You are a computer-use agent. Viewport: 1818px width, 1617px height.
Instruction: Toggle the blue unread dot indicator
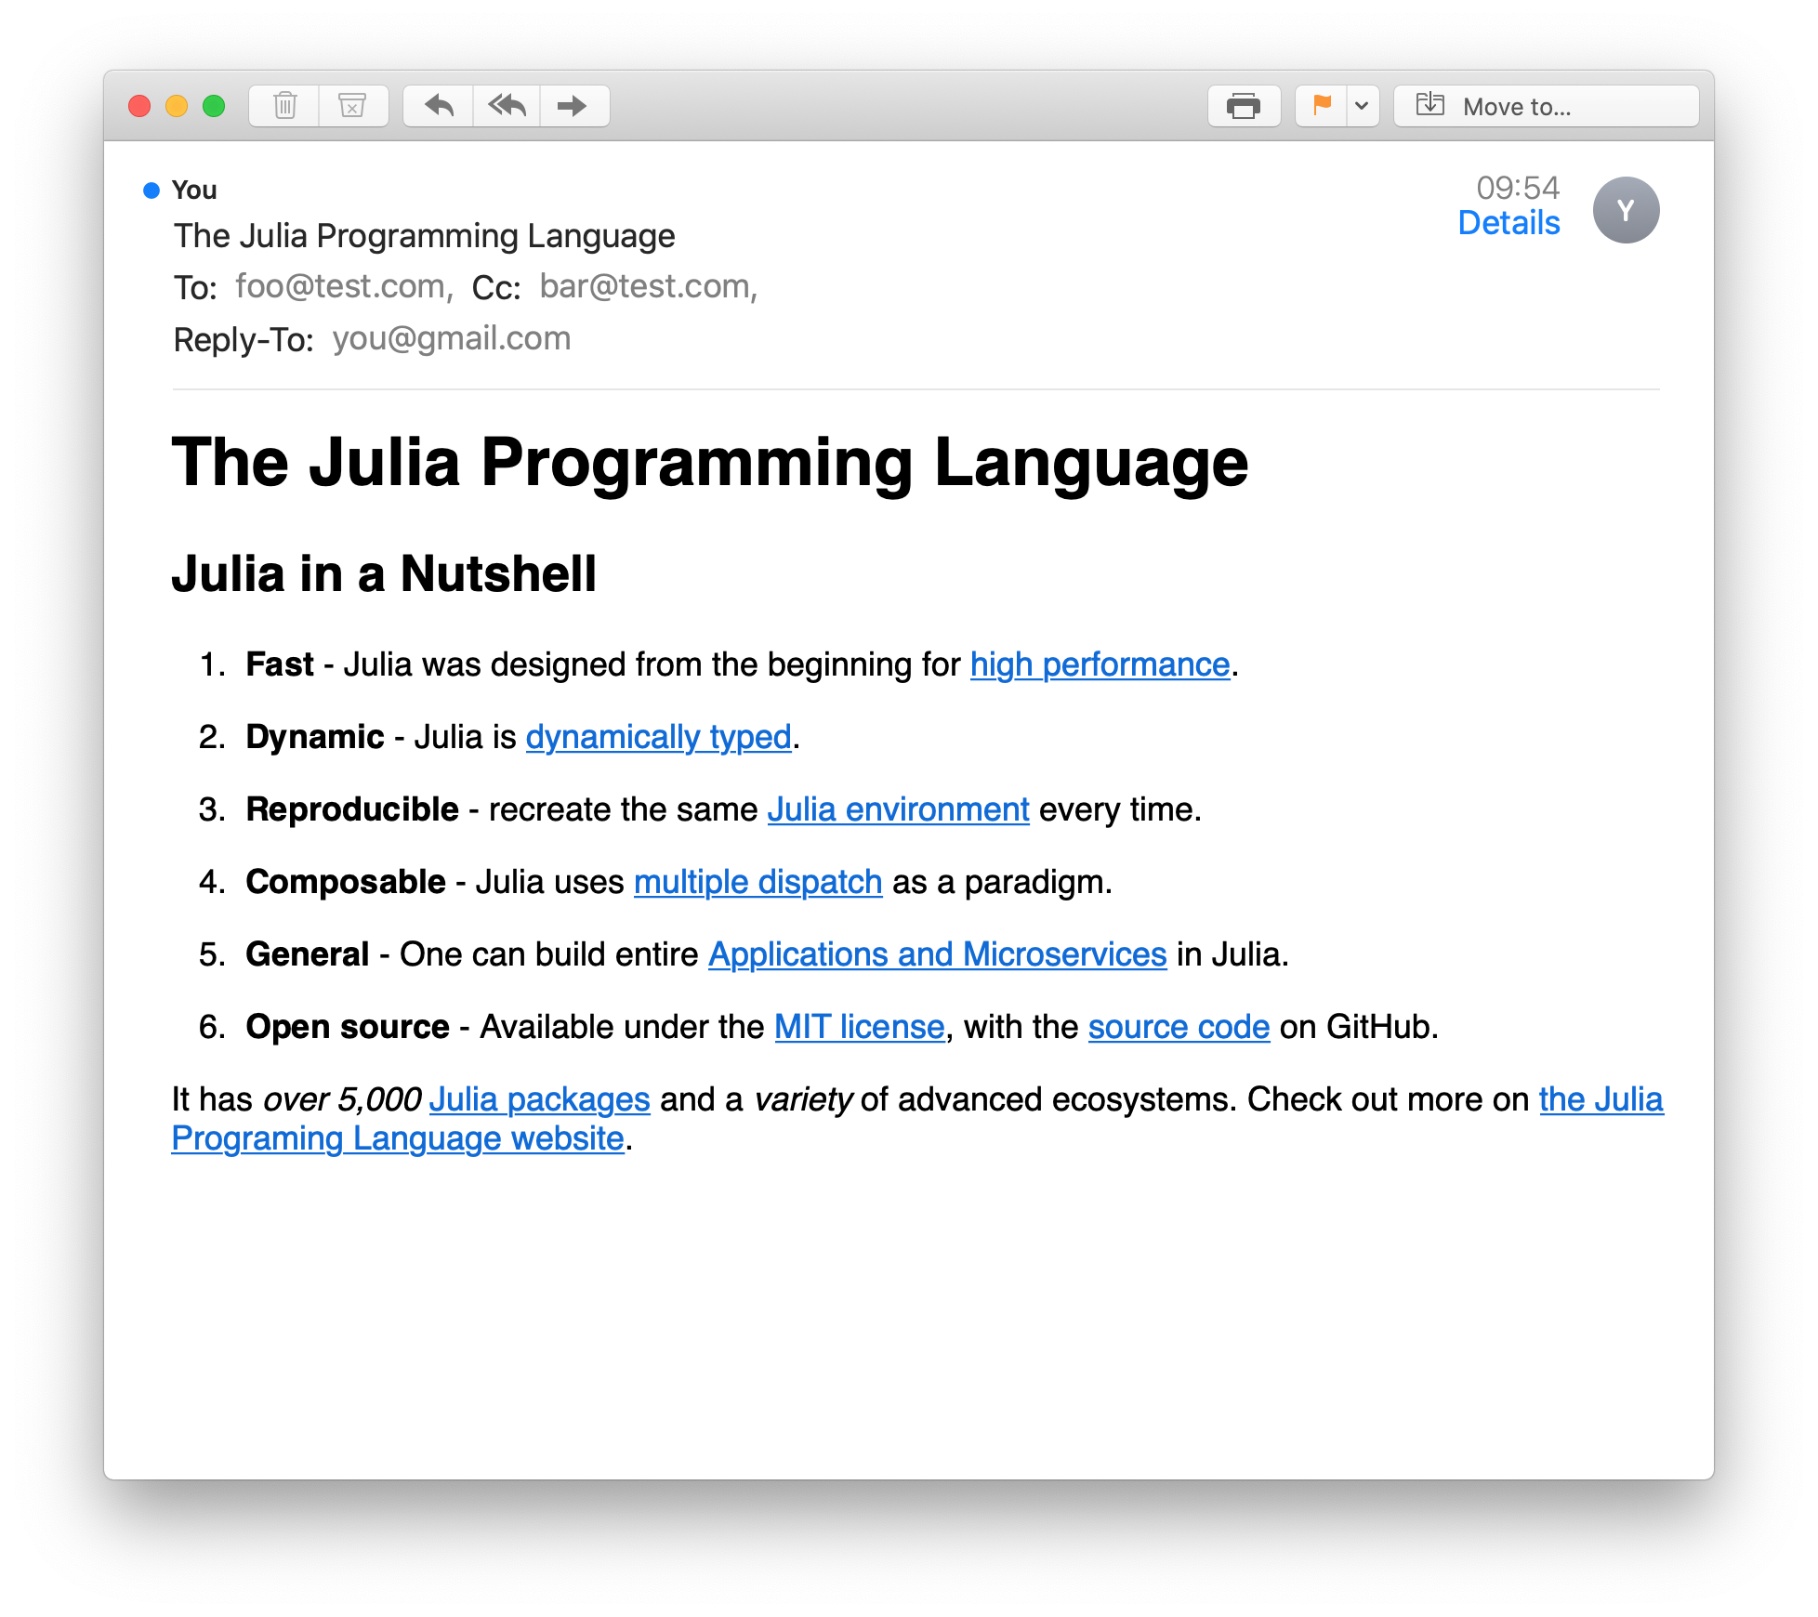[151, 191]
